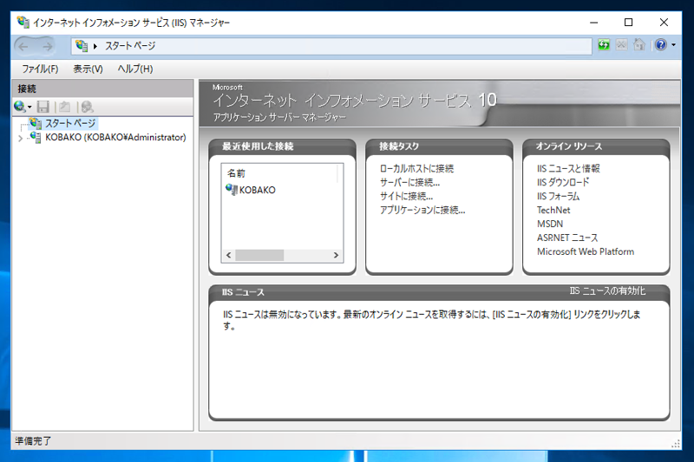Expand the KOBAKO server tree node
The height and width of the screenshot is (462, 694).
click(20, 139)
